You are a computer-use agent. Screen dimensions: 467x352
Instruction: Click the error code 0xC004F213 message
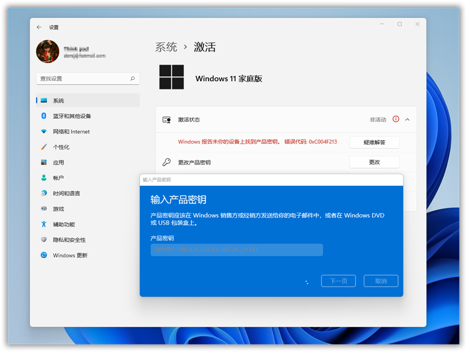pos(257,142)
